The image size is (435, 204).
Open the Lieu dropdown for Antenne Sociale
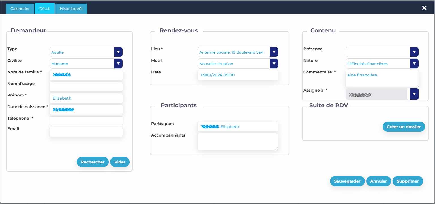[x=274, y=52]
